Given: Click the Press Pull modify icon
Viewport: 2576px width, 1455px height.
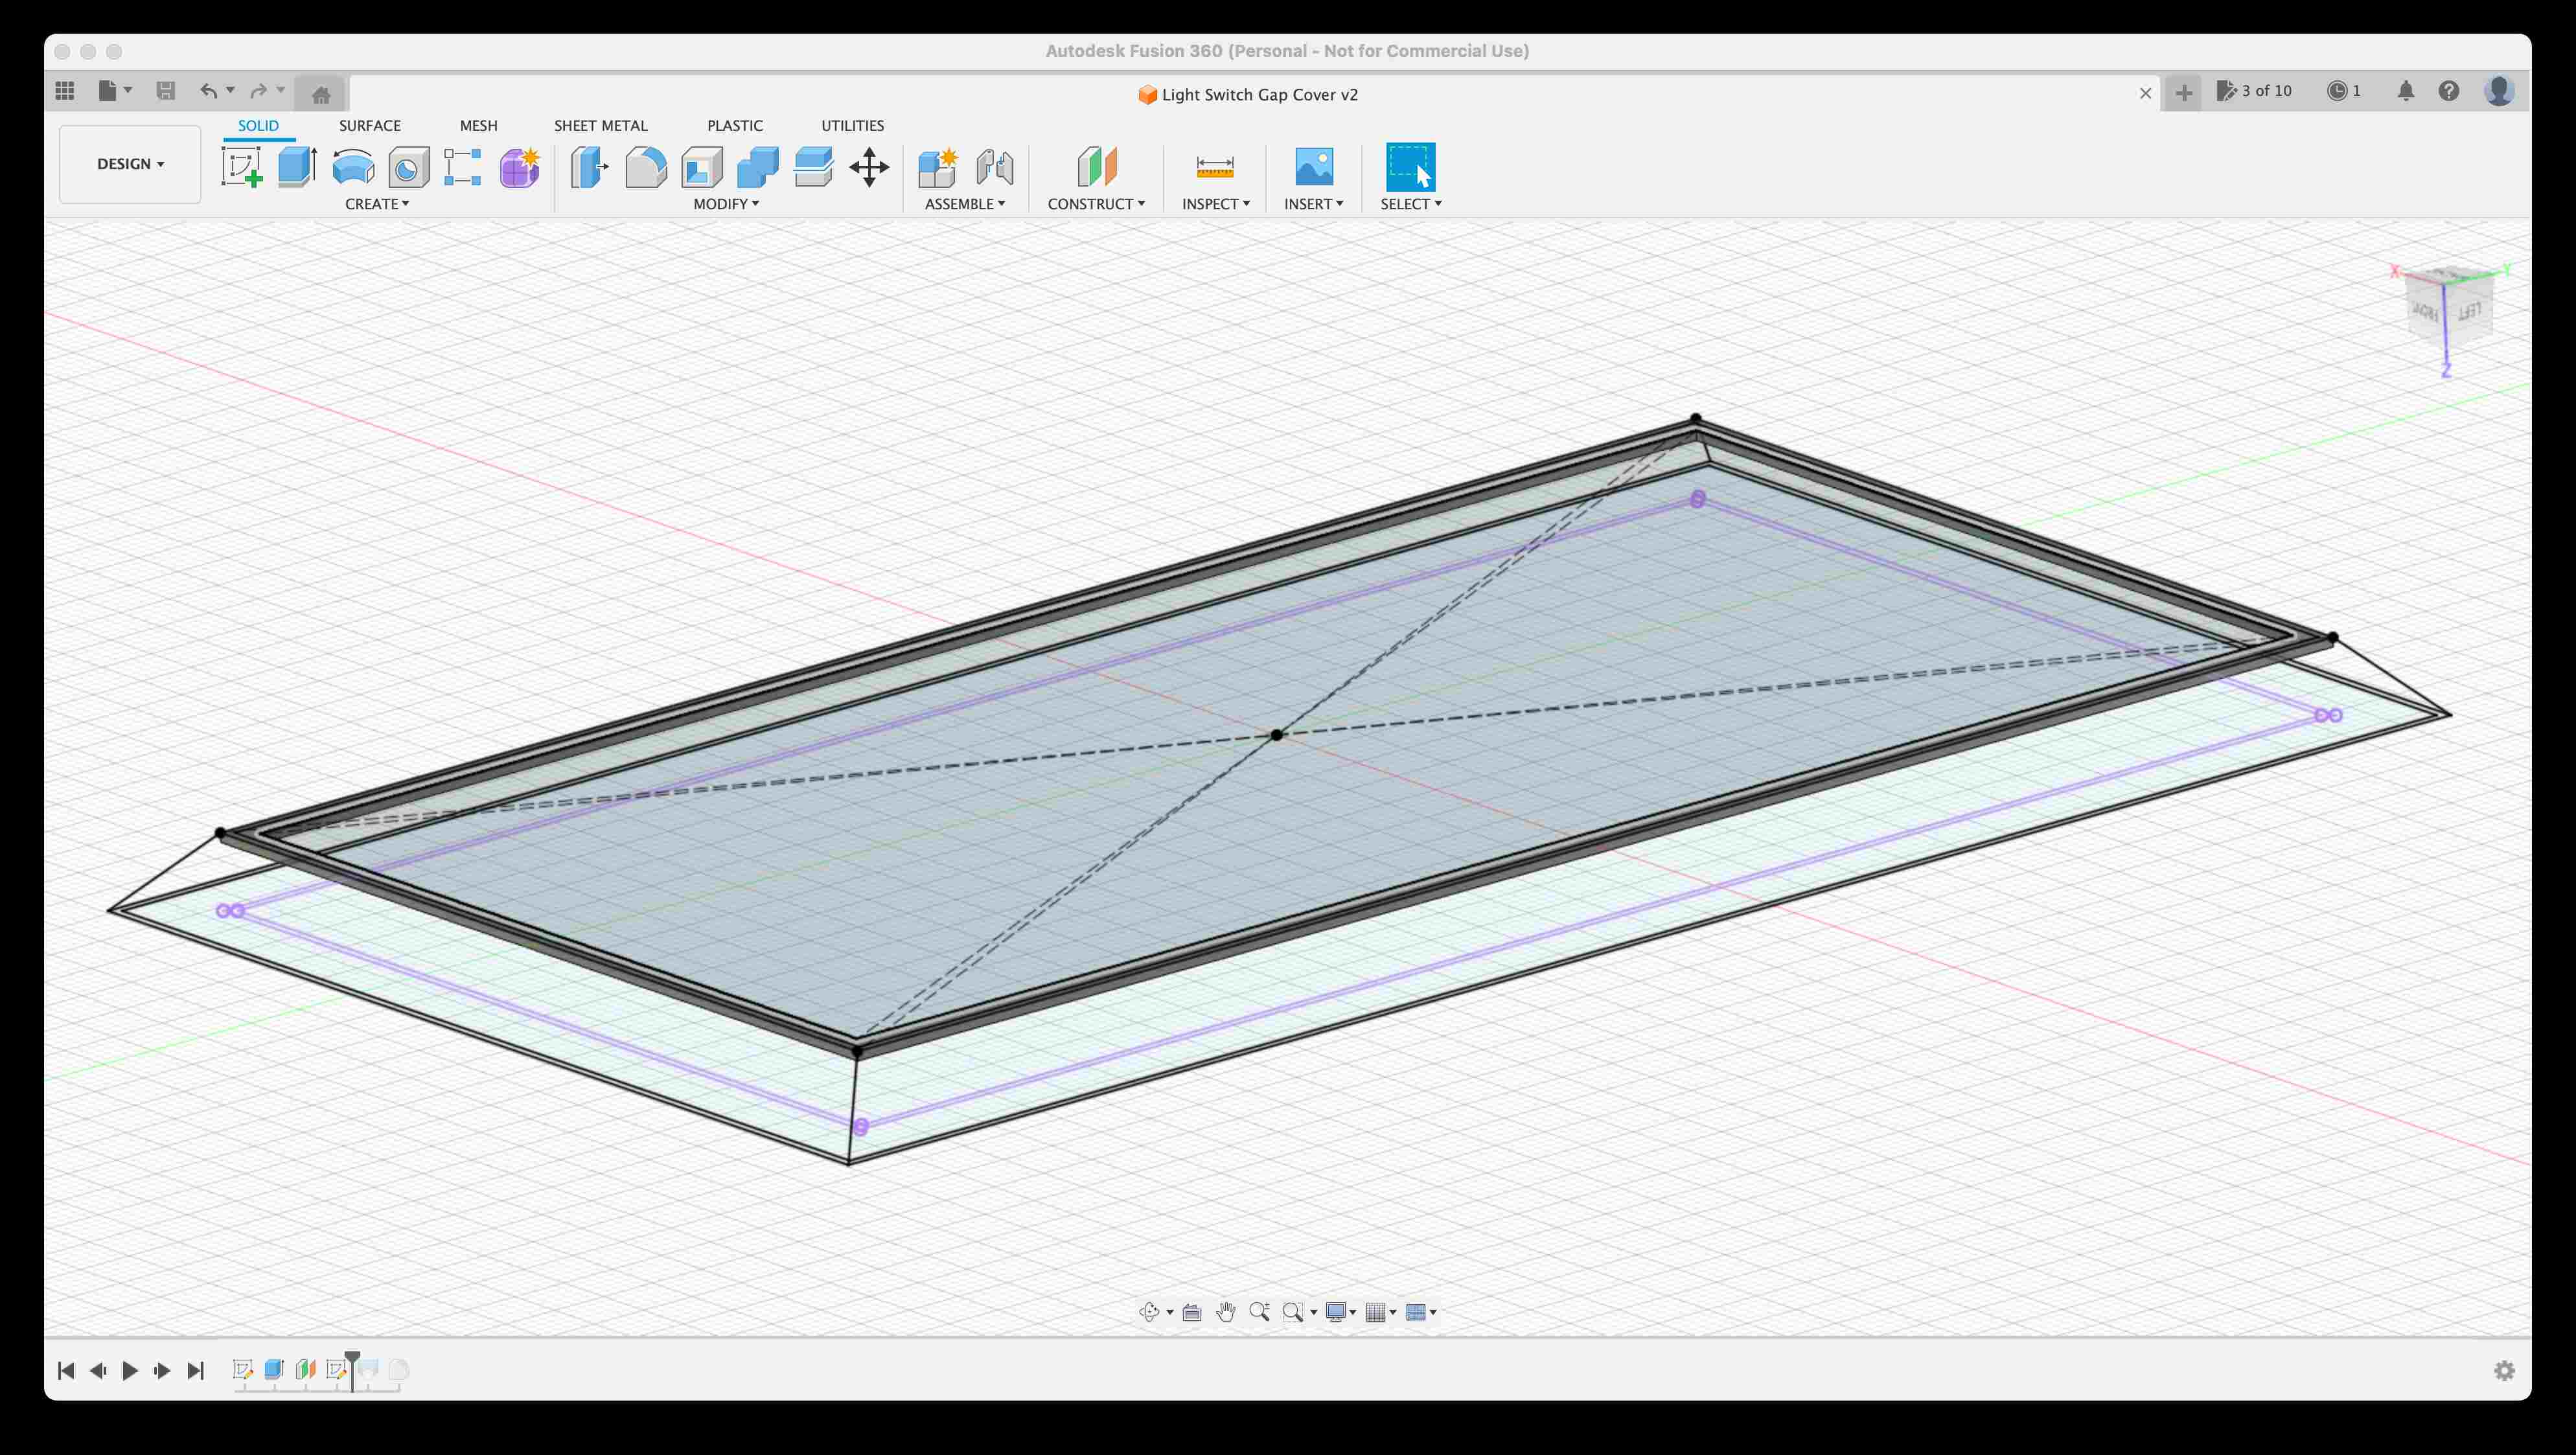Looking at the screenshot, I should (588, 167).
